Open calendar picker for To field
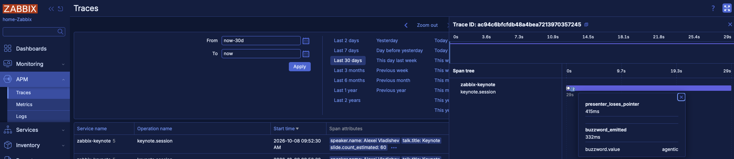Image resolution: width=734 pixels, height=159 pixels. click(x=306, y=54)
